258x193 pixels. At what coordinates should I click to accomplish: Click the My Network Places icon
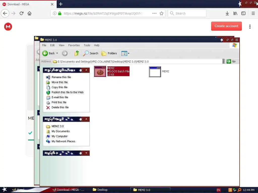pyautogui.click(x=48, y=141)
